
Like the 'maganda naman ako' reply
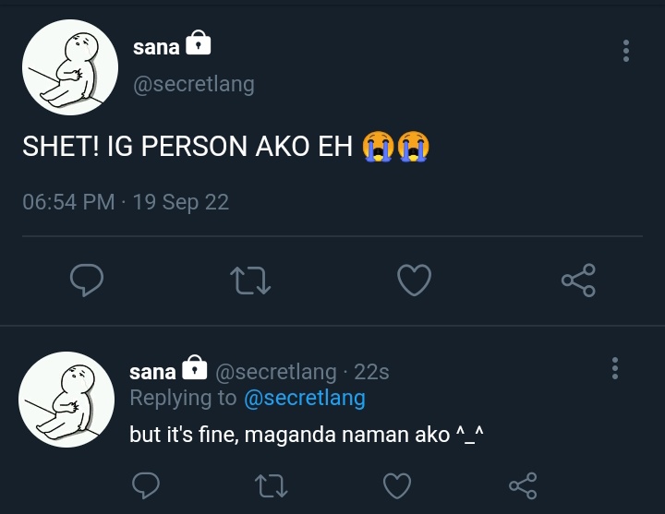[397, 485]
